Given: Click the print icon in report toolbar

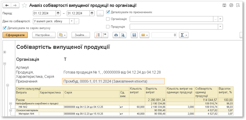Looking at the screenshot, I should pyautogui.click(x=116, y=35).
